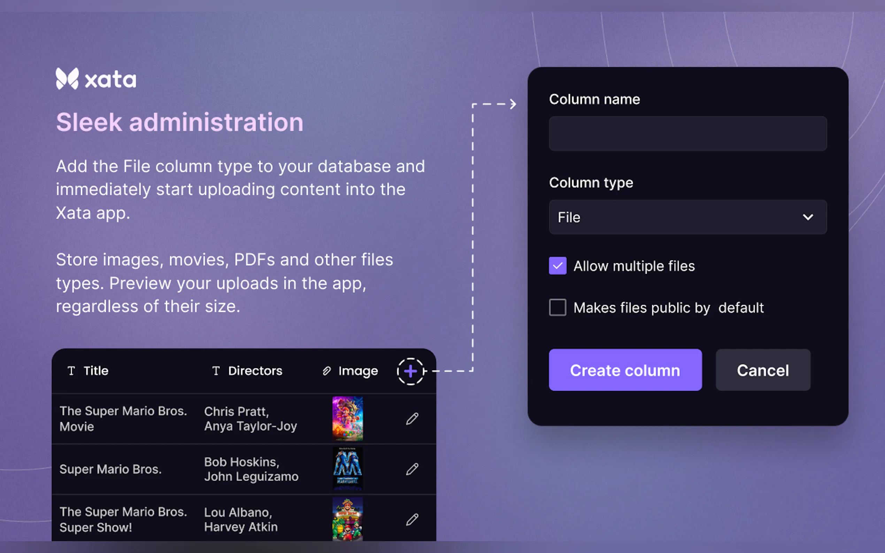
Task: Click the paperclip icon beside Image header
Action: pyautogui.click(x=326, y=371)
